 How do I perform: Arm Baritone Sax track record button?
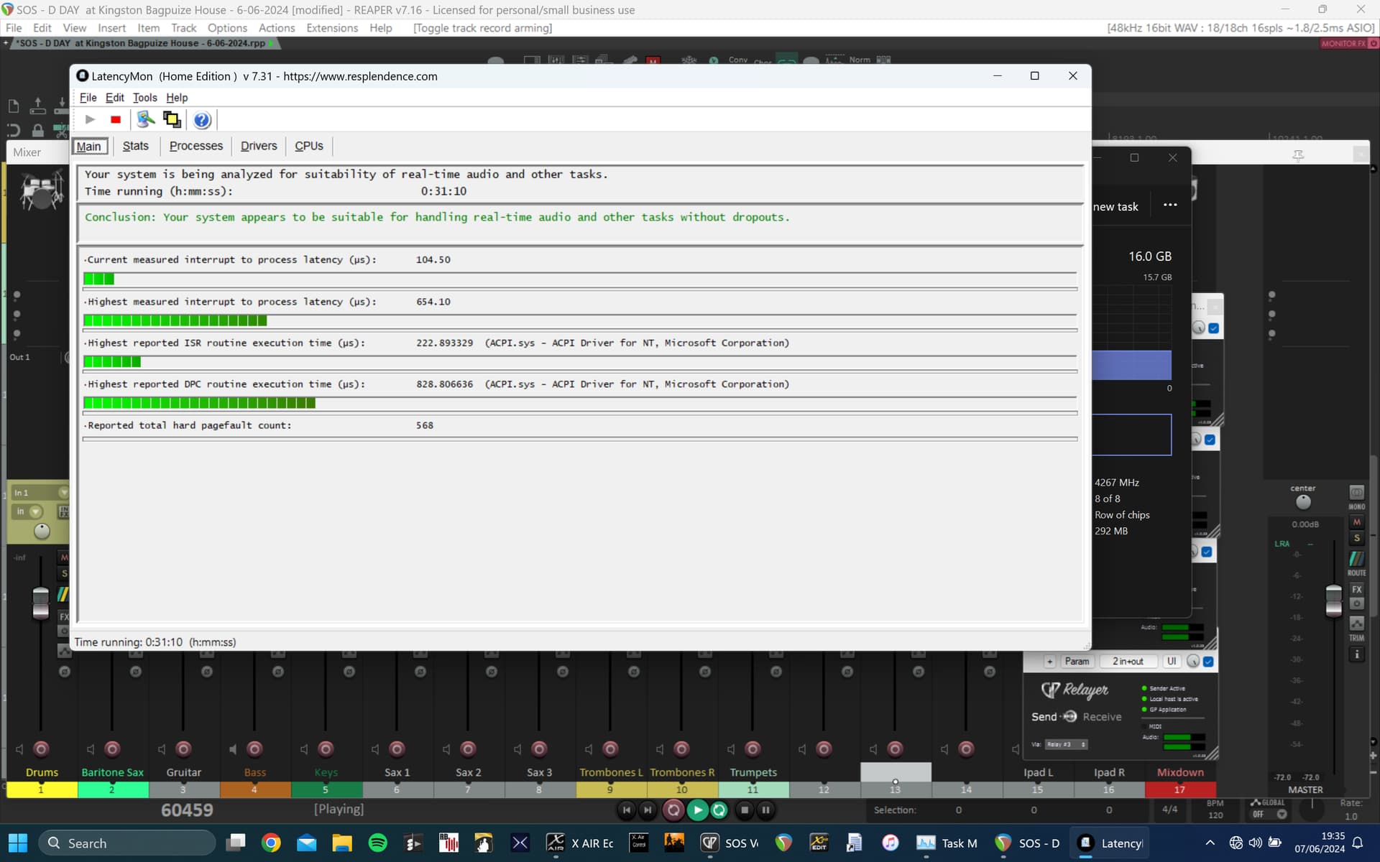click(x=112, y=749)
